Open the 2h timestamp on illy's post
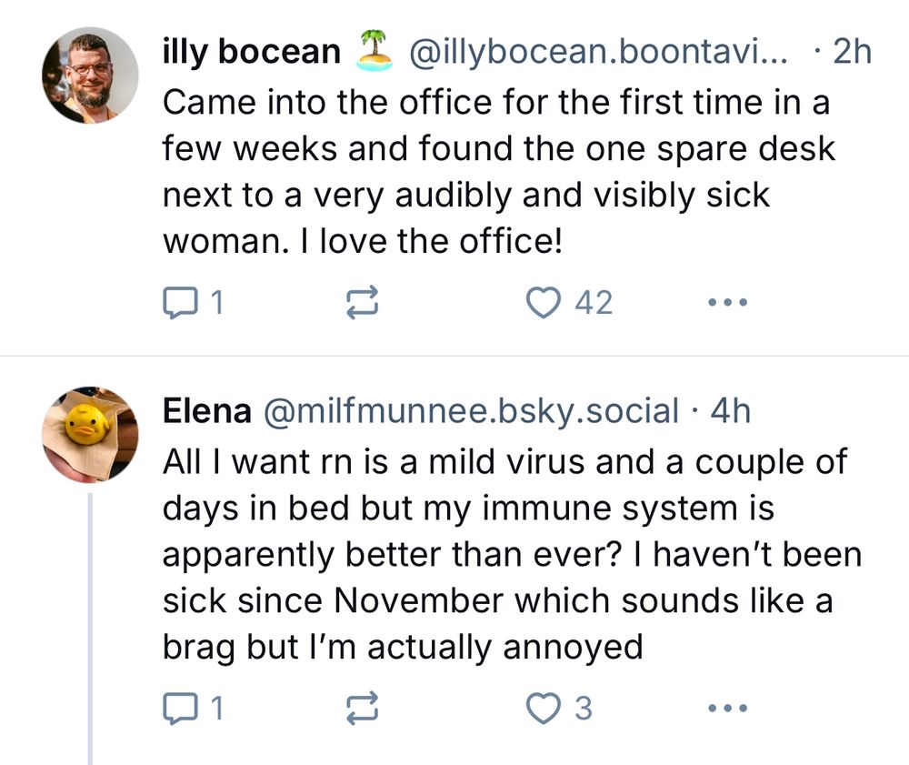The image size is (909, 765). pyautogui.click(x=853, y=52)
